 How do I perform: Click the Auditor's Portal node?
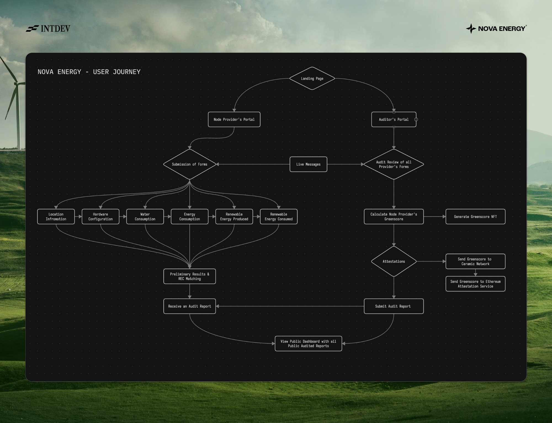tap(394, 119)
